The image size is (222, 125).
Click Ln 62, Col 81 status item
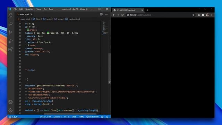point(45,117)
